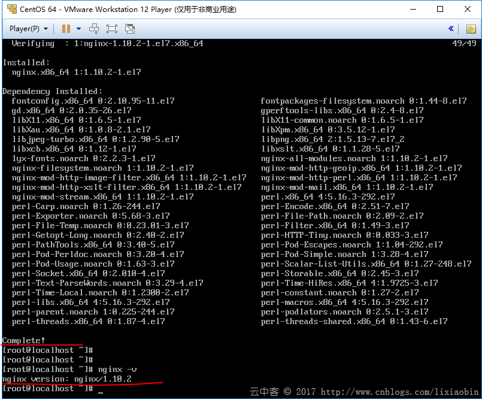Screen dimensions: 482x399
Task: Send Ctrl+Alt+Del to the VM
Action: pos(94,29)
